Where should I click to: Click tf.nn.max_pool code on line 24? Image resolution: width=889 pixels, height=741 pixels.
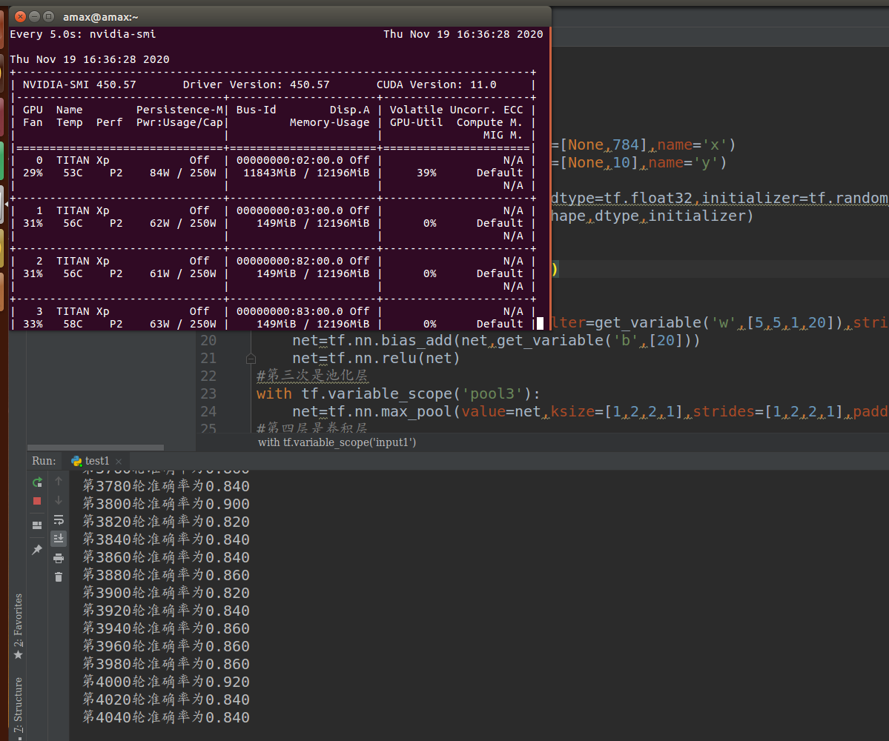pyautogui.click(x=590, y=411)
